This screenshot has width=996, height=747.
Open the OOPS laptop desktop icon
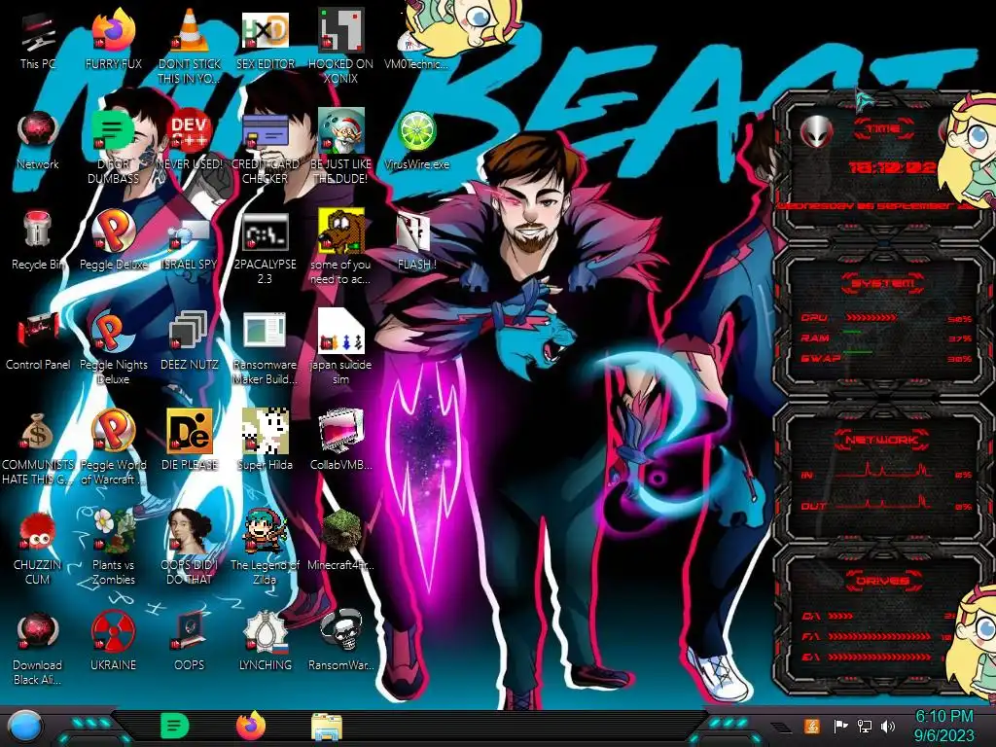tap(190, 640)
